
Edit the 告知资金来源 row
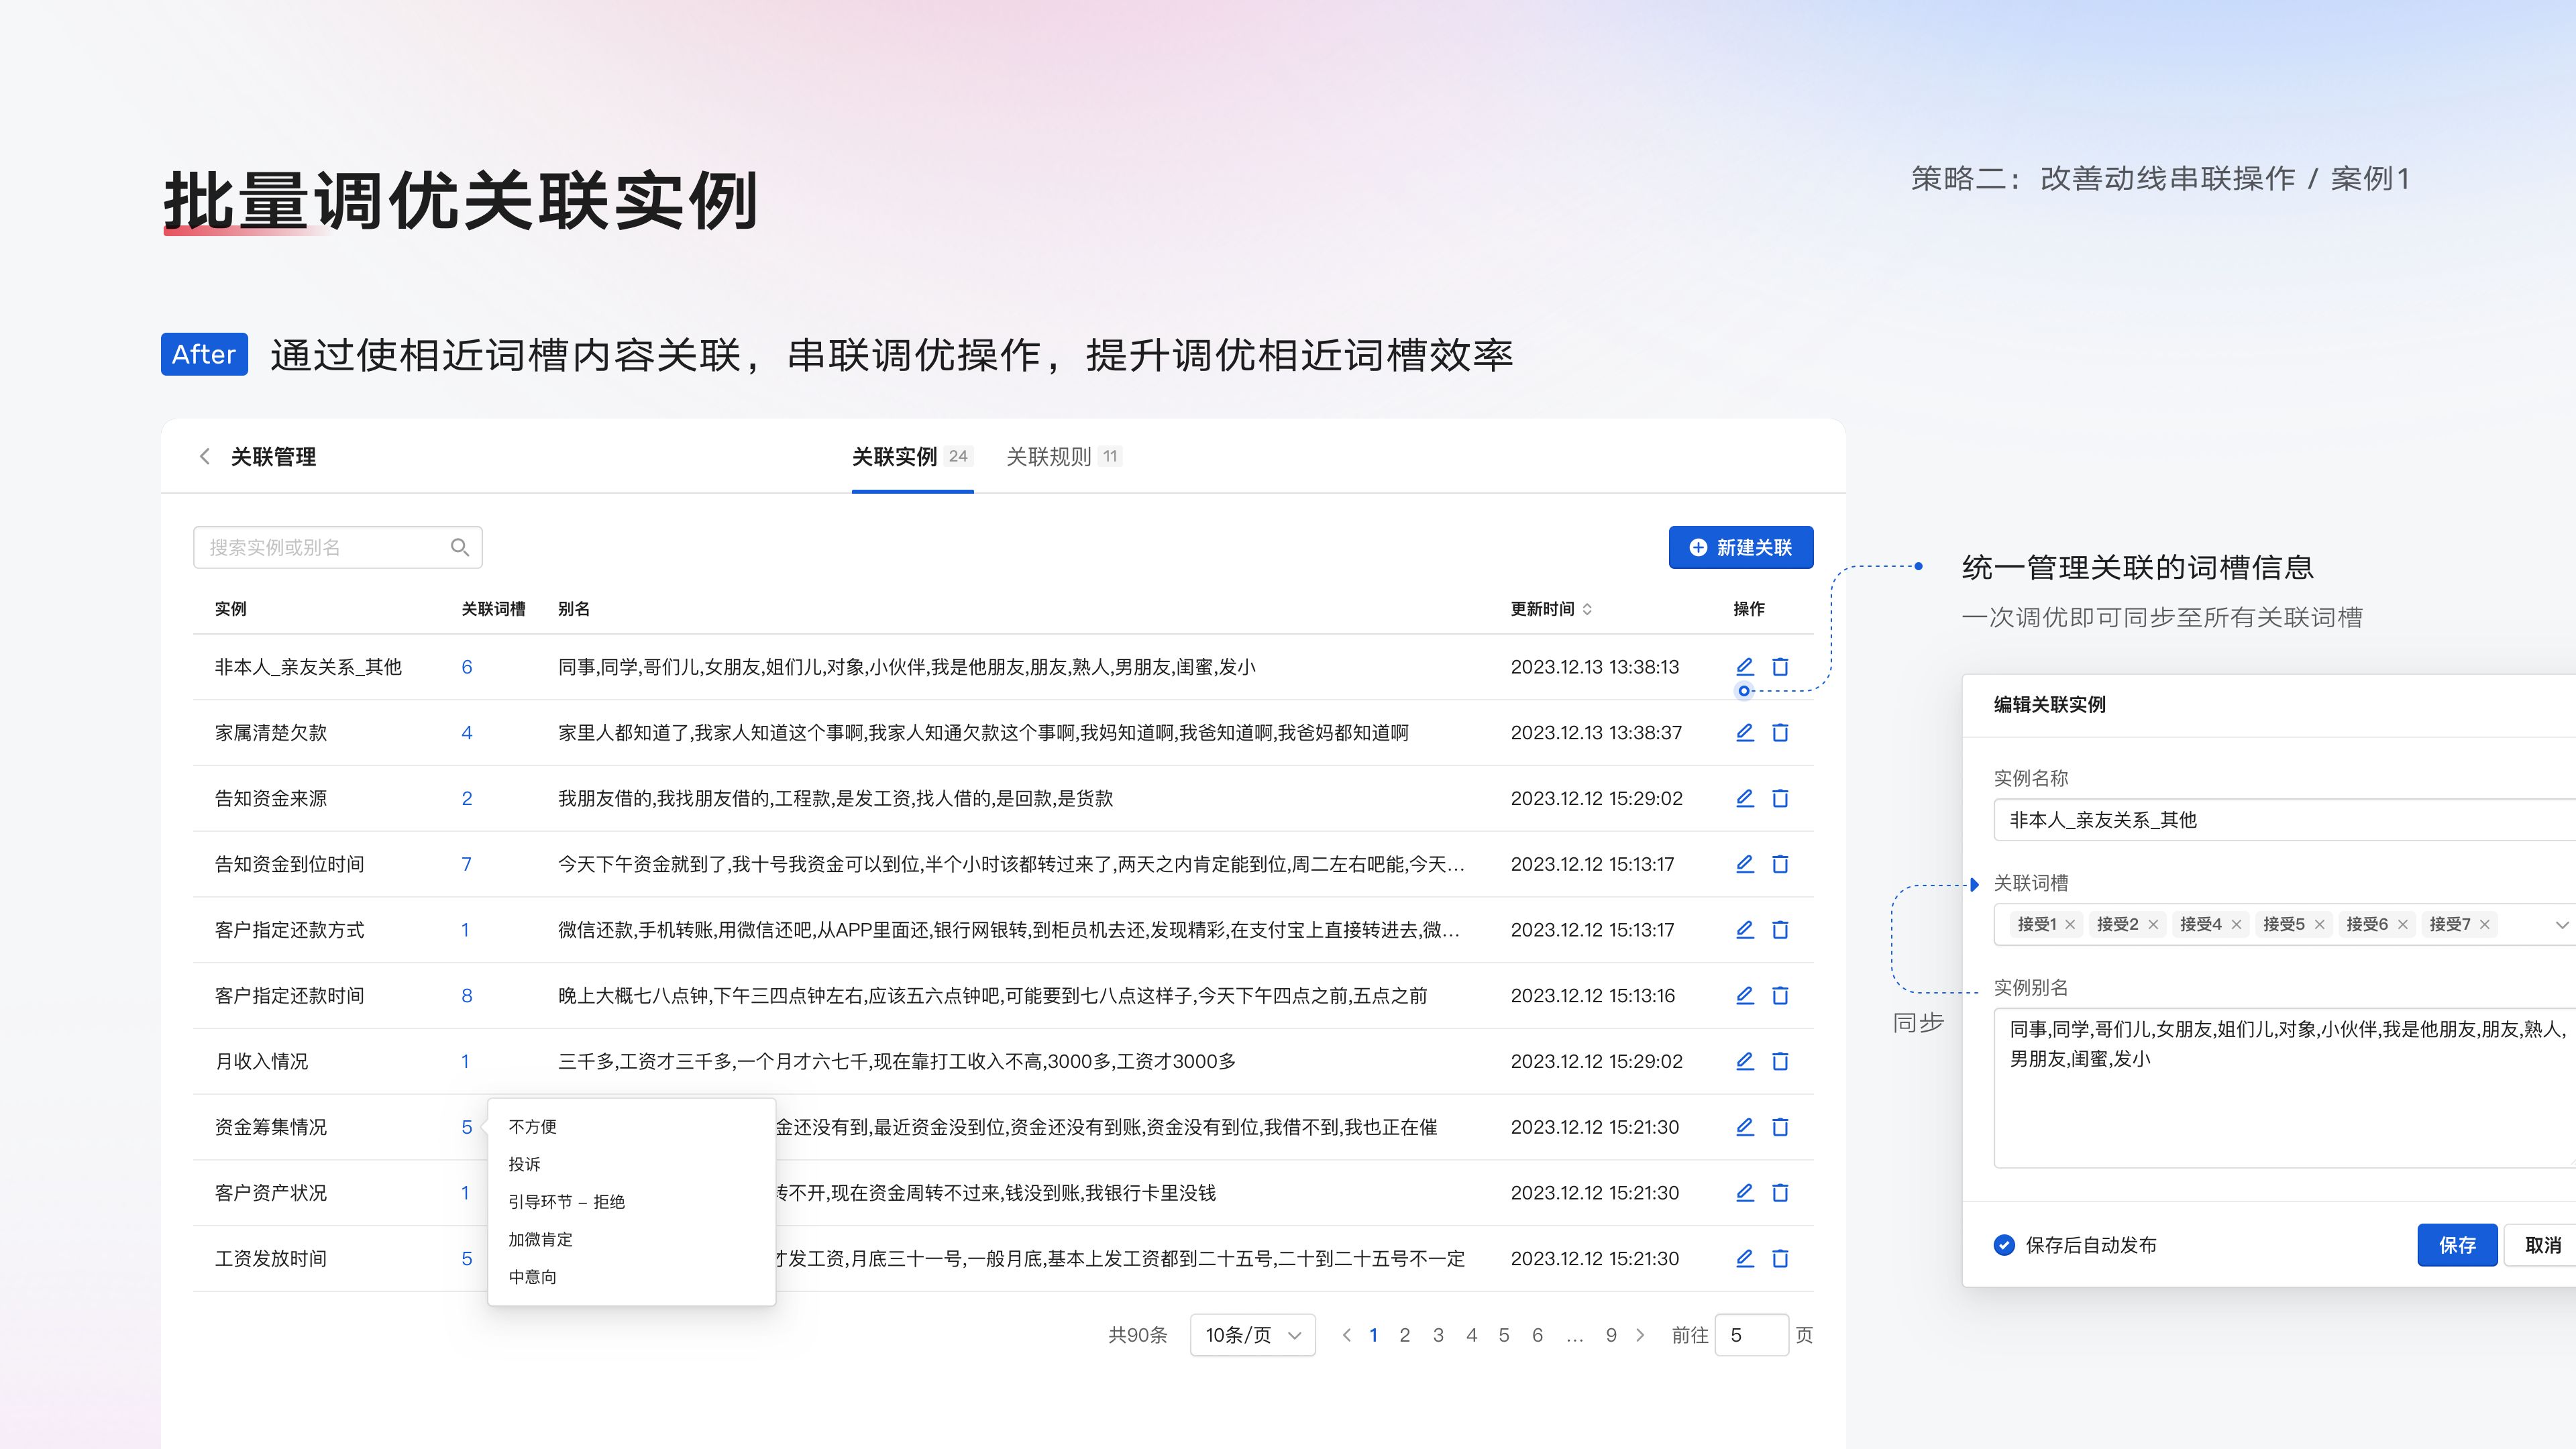[1745, 798]
